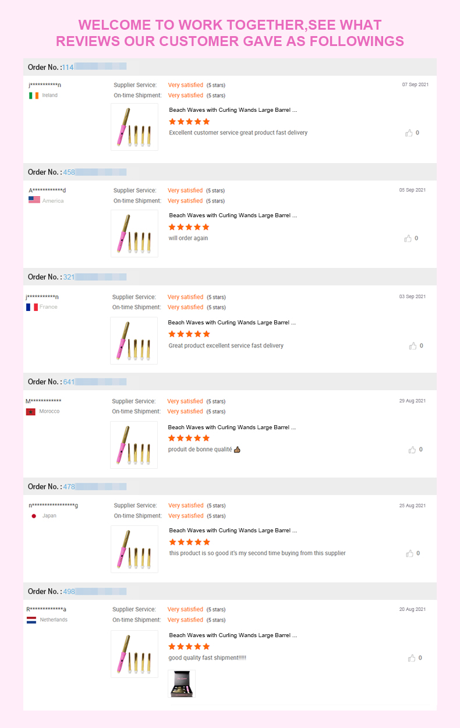Give thumbs-up to the France customer's review
The image size is (460, 728).
[413, 346]
